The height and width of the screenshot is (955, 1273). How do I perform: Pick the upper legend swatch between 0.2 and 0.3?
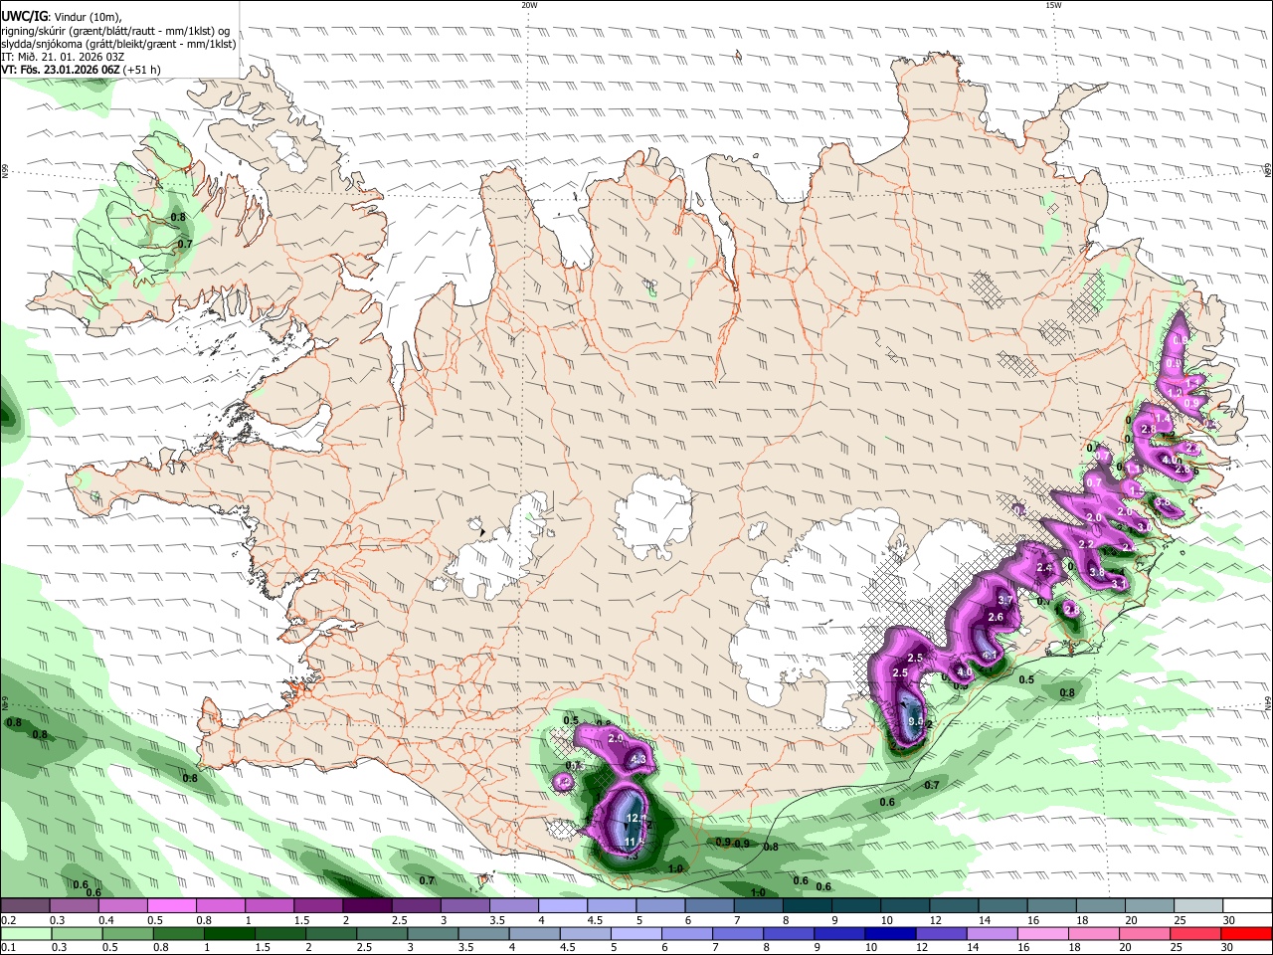click(x=25, y=906)
